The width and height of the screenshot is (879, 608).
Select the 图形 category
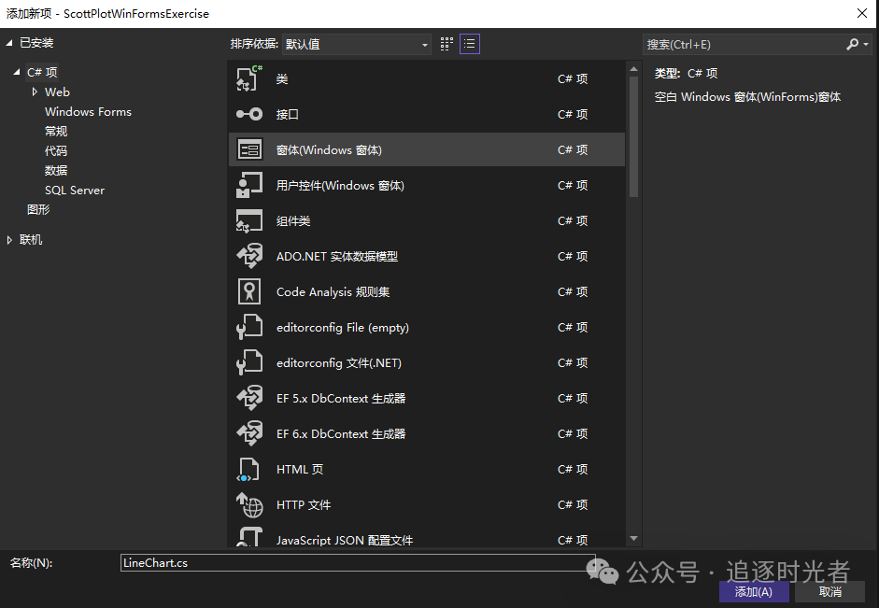click(38, 209)
